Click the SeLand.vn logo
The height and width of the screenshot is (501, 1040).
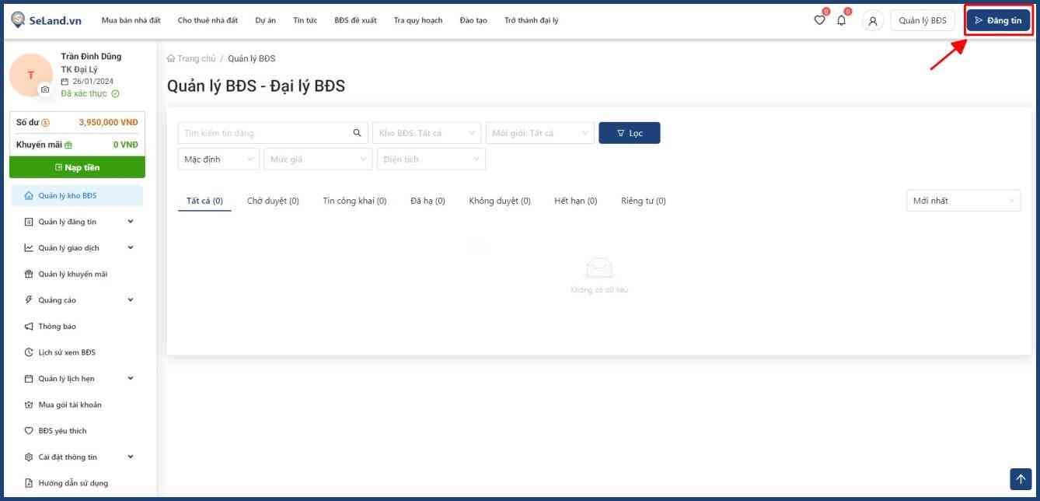47,20
